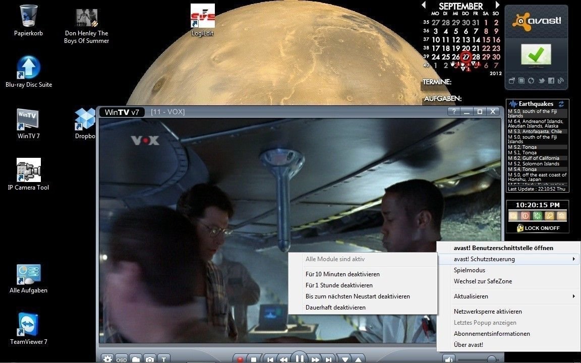Click the key icon in the control gadget
Screen dimensions: 581x363
click(x=550, y=216)
